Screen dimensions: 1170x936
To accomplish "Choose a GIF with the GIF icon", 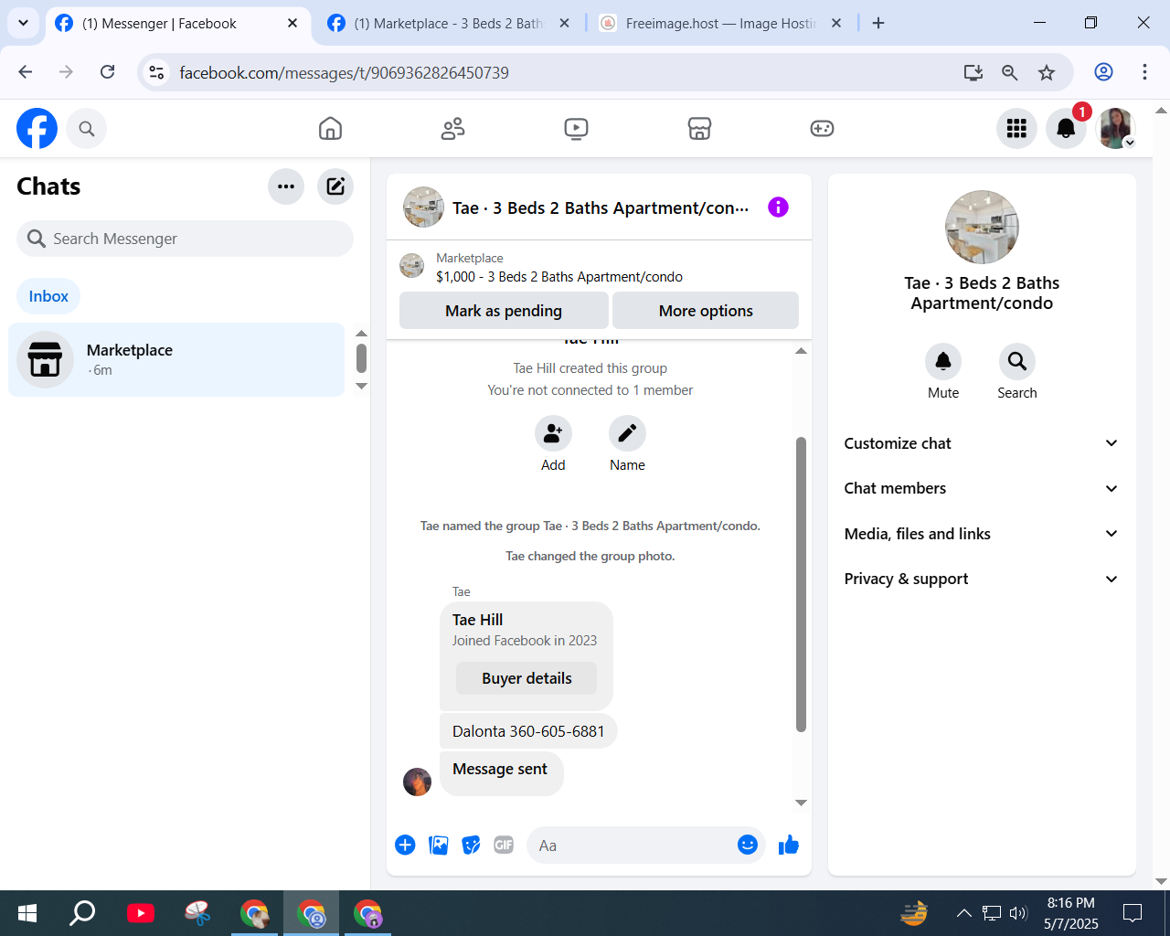I will pyautogui.click(x=504, y=846).
